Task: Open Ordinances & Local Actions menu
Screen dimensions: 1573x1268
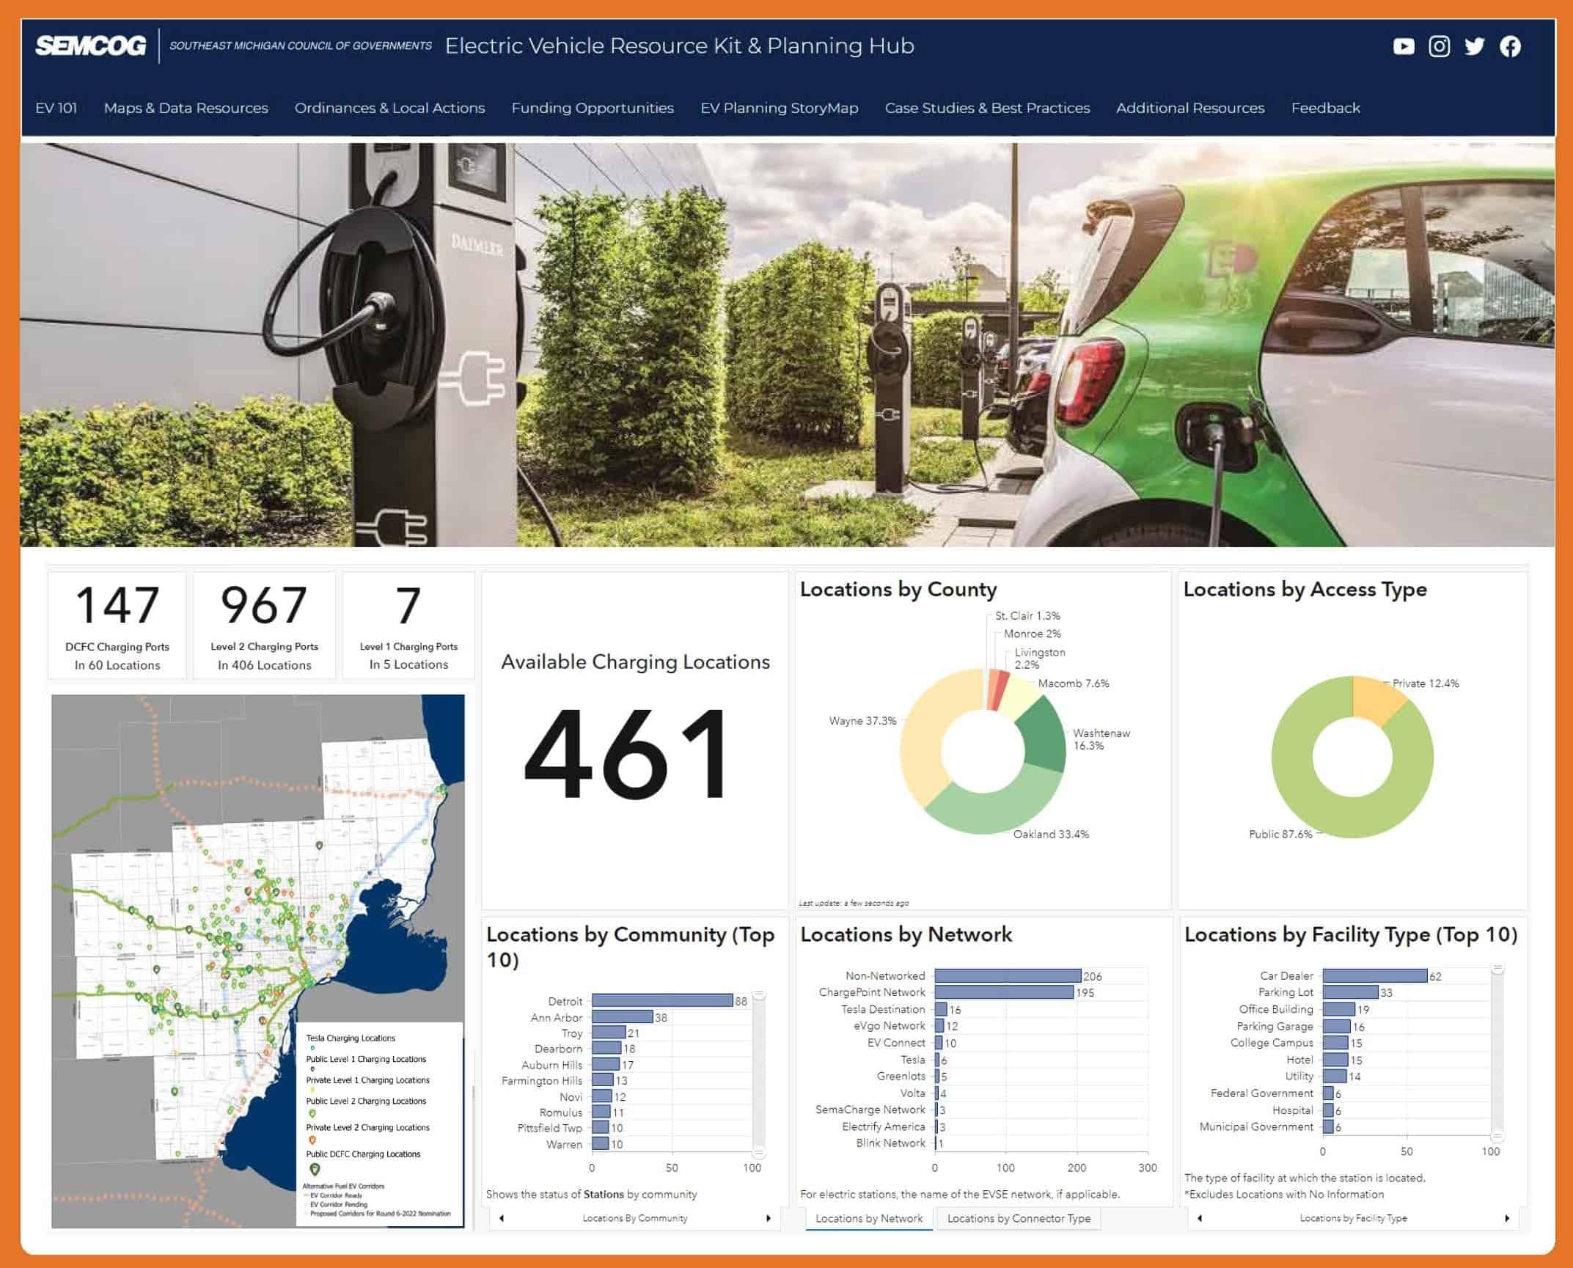Action: (x=389, y=108)
